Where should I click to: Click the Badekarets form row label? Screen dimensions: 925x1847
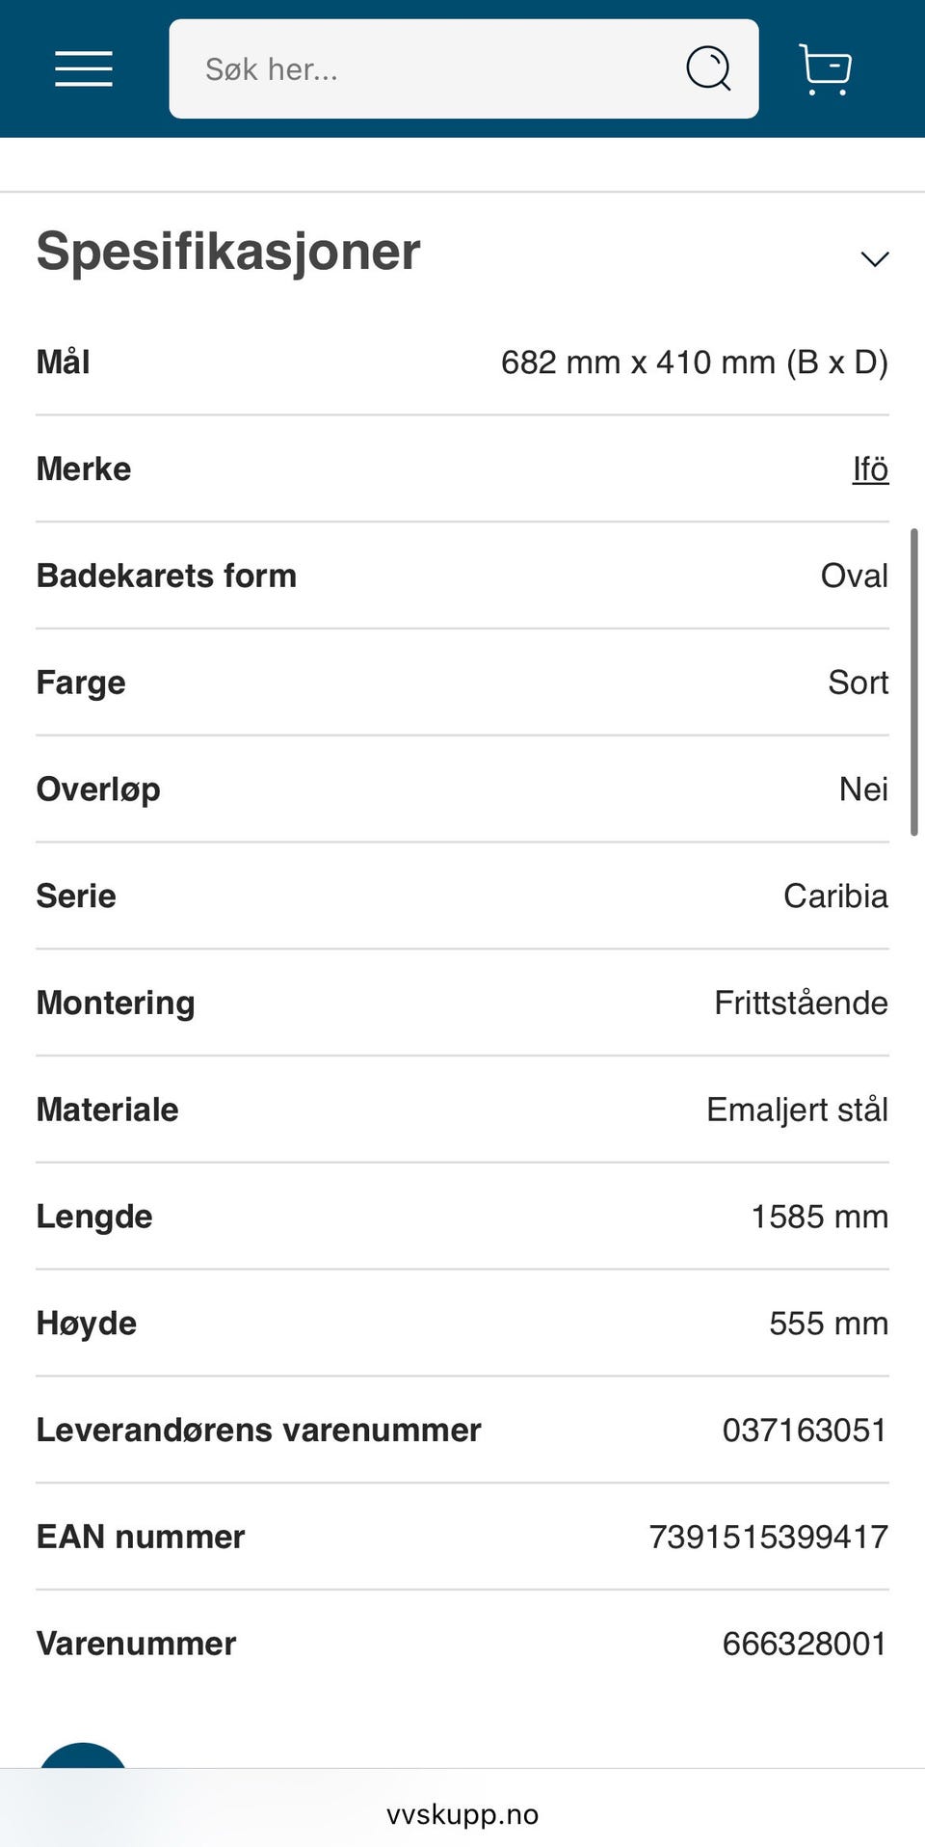[167, 576]
